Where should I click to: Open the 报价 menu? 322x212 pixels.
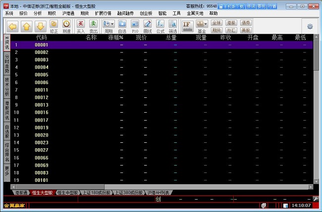point(23,13)
